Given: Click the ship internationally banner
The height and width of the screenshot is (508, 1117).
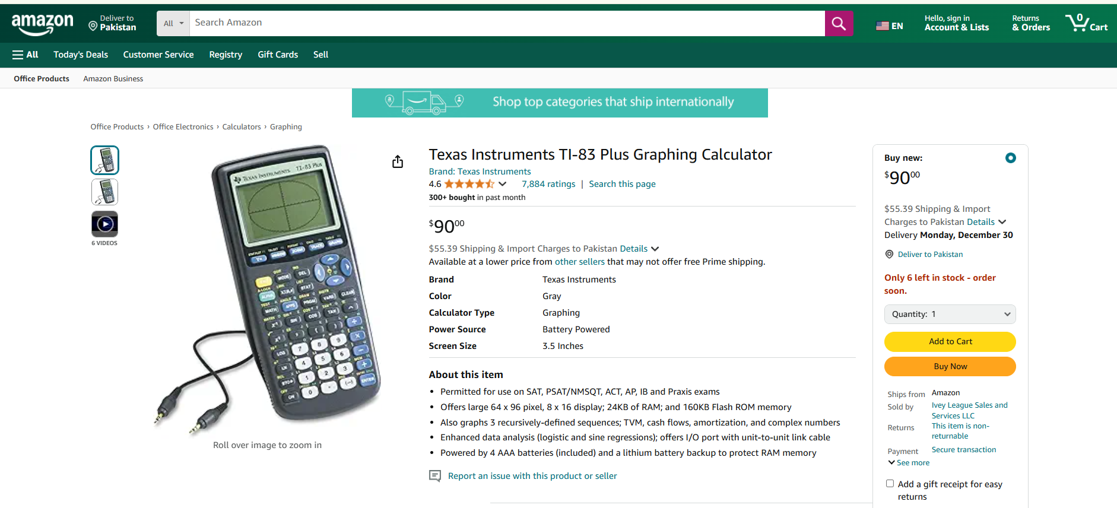Looking at the screenshot, I should (560, 103).
